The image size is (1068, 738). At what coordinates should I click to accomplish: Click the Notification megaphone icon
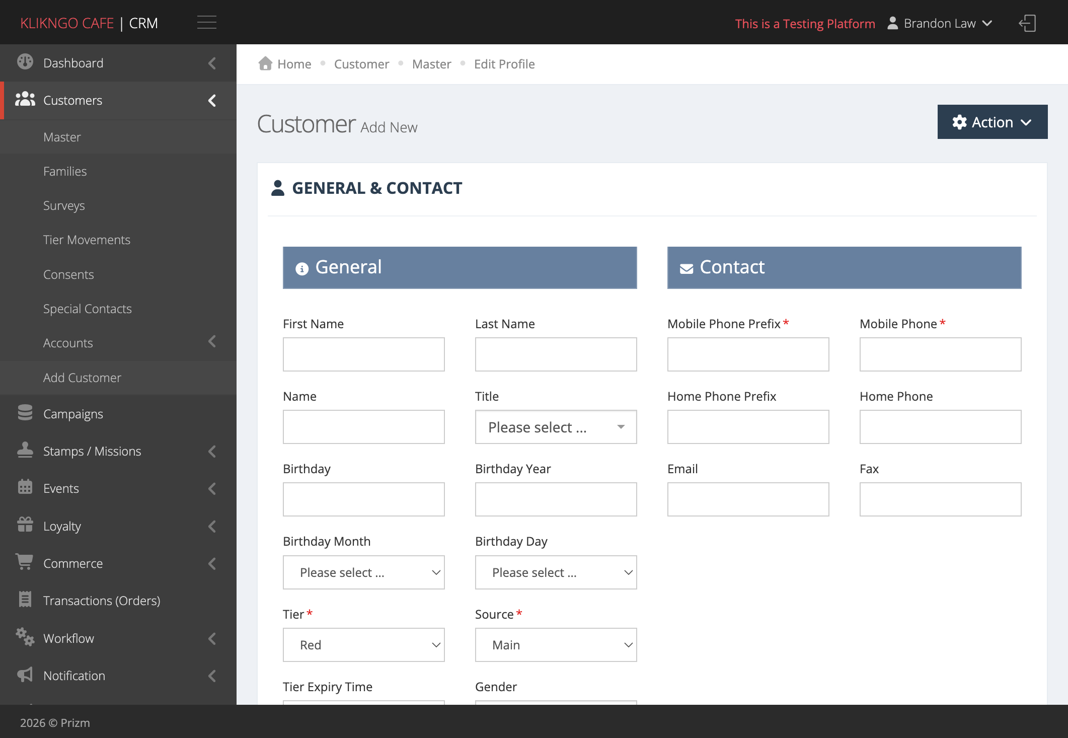pyautogui.click(x=25, y=675)
